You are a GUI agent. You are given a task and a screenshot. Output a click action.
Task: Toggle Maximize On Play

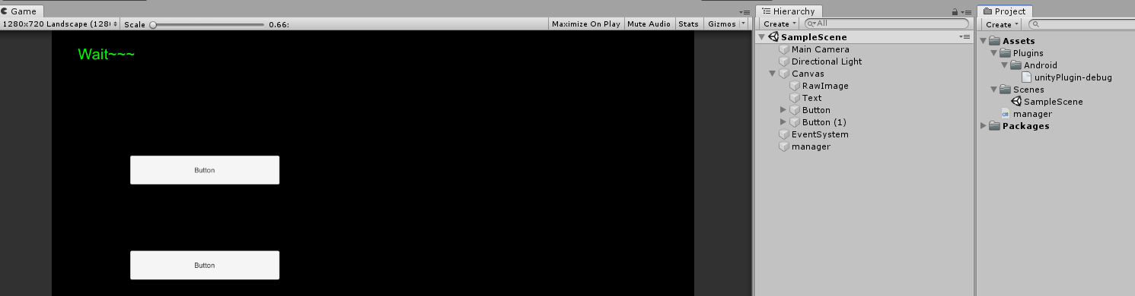tap(585, 24)
